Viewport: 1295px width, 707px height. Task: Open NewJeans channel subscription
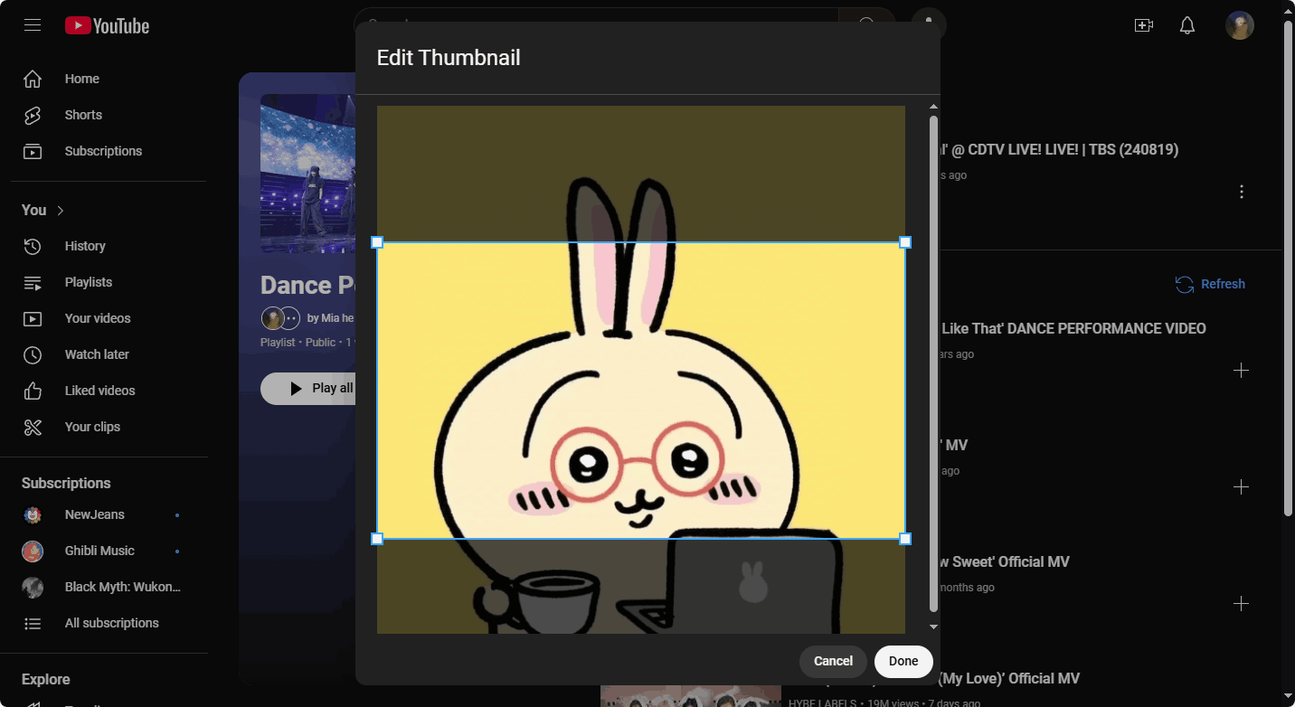pyautogui.click(x=109, y=514)
